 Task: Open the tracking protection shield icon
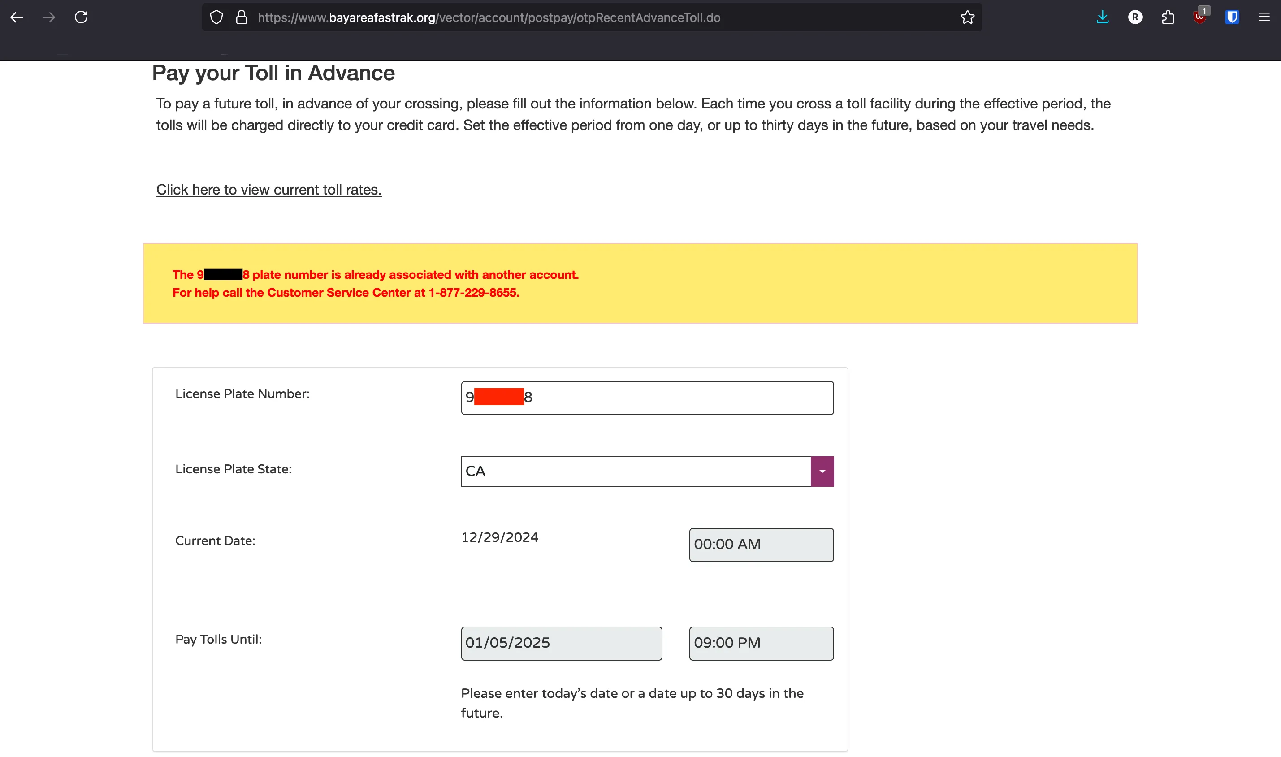[x=216, y=17]
